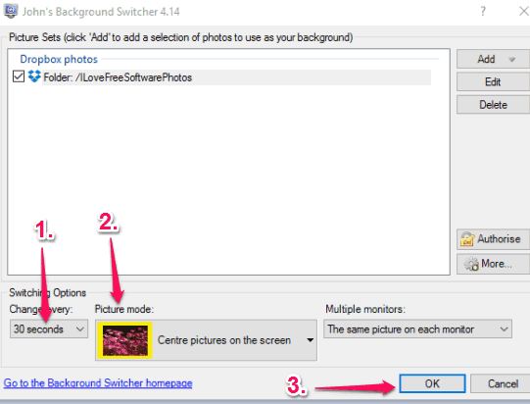
Task: Open the Background Switcher homepage link
Action: [x=98, y=383]
